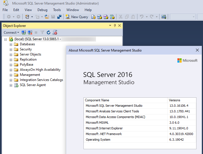Click the Undo arrow icon
Viewport: 203px width, 154px height.
[x=142, y=17]
